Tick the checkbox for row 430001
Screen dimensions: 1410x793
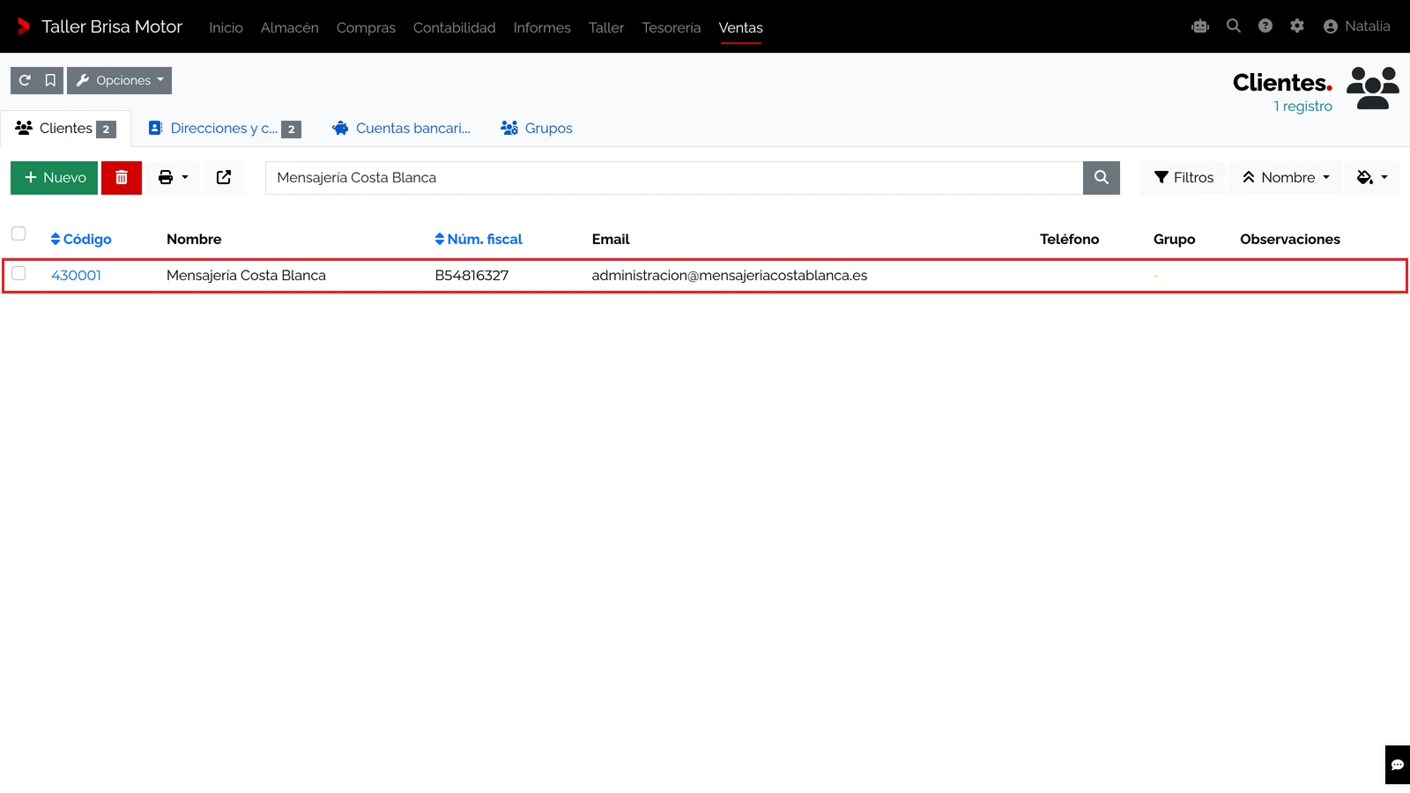19,273
